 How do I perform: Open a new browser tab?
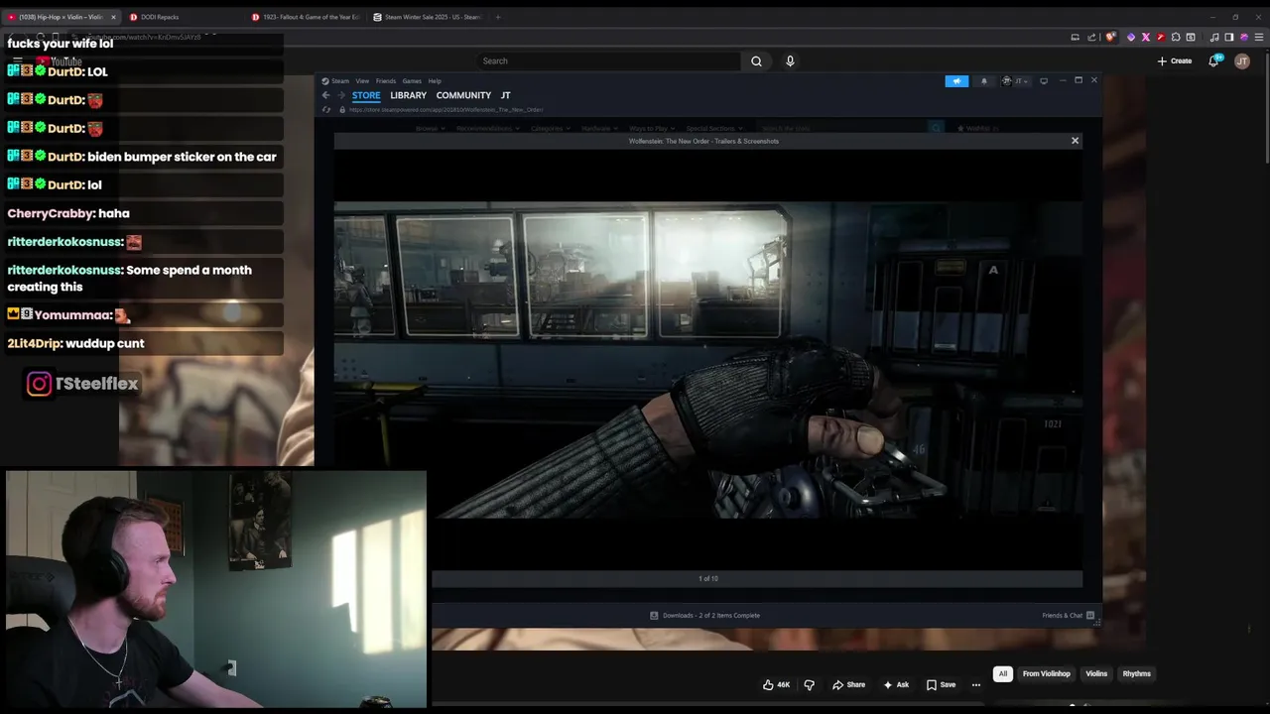pyautogui.click(x=498, y=17)
